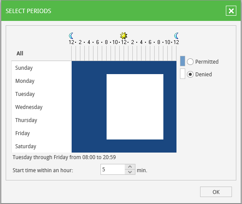The width and height of the screenshot is (242, 204).
Task: Select the Friday row label
Action: [23, 133]
